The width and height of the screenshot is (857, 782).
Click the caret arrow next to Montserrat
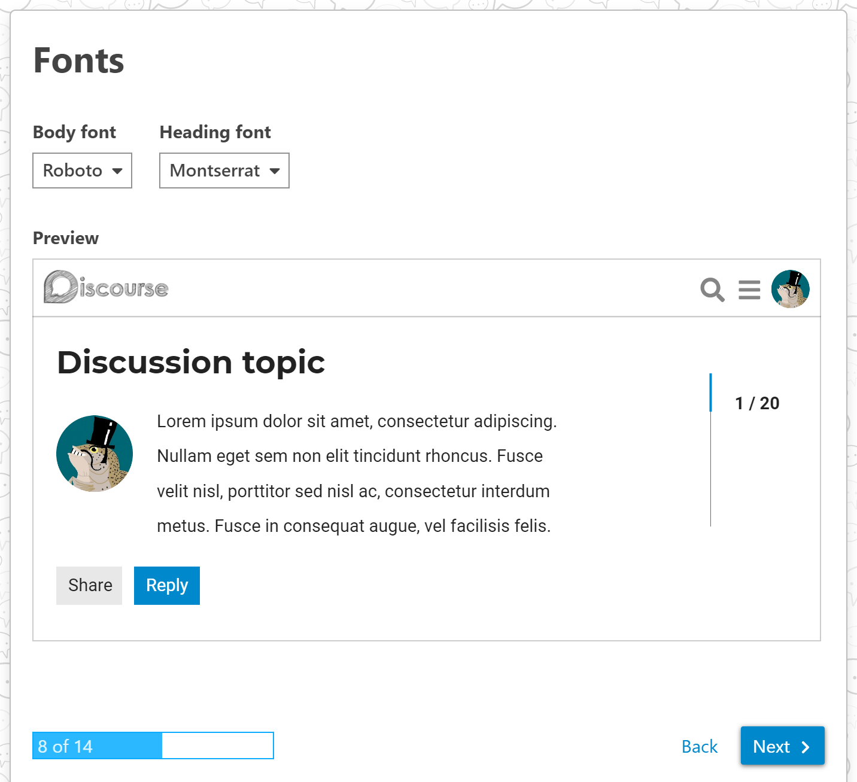coord(275,171)
